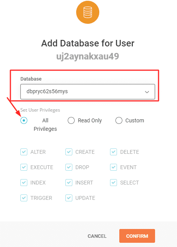The height and width of the screenshot is (247, 177).
Task: Uncheck the DELETE privilege checkbox
Action: point(114,152)
